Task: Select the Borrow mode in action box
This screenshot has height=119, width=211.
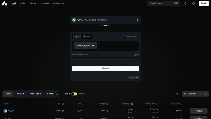Action: (x=87, y=36)
